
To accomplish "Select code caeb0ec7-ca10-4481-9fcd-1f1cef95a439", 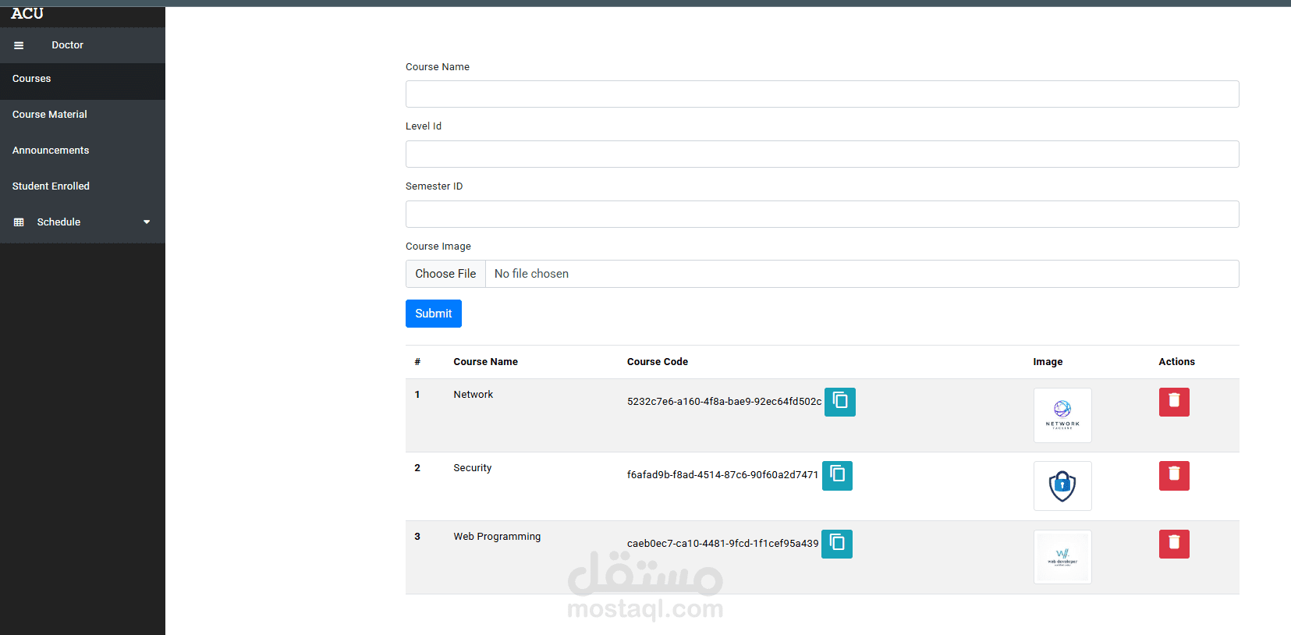I will [x=722, y=544].
